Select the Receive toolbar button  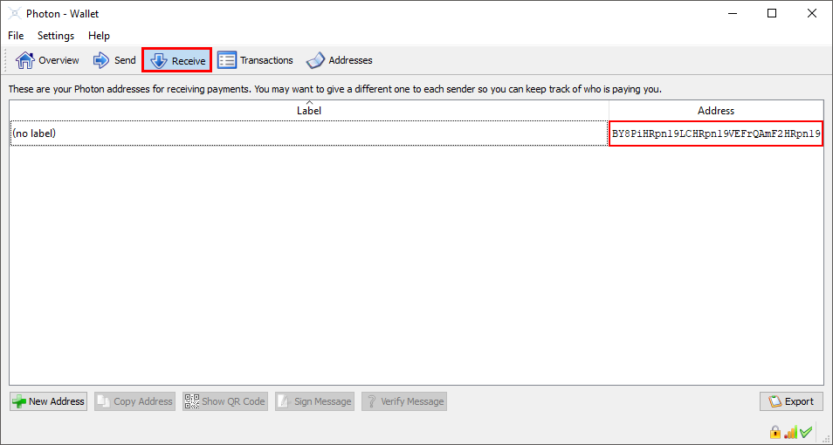click(x=177, y=60)
